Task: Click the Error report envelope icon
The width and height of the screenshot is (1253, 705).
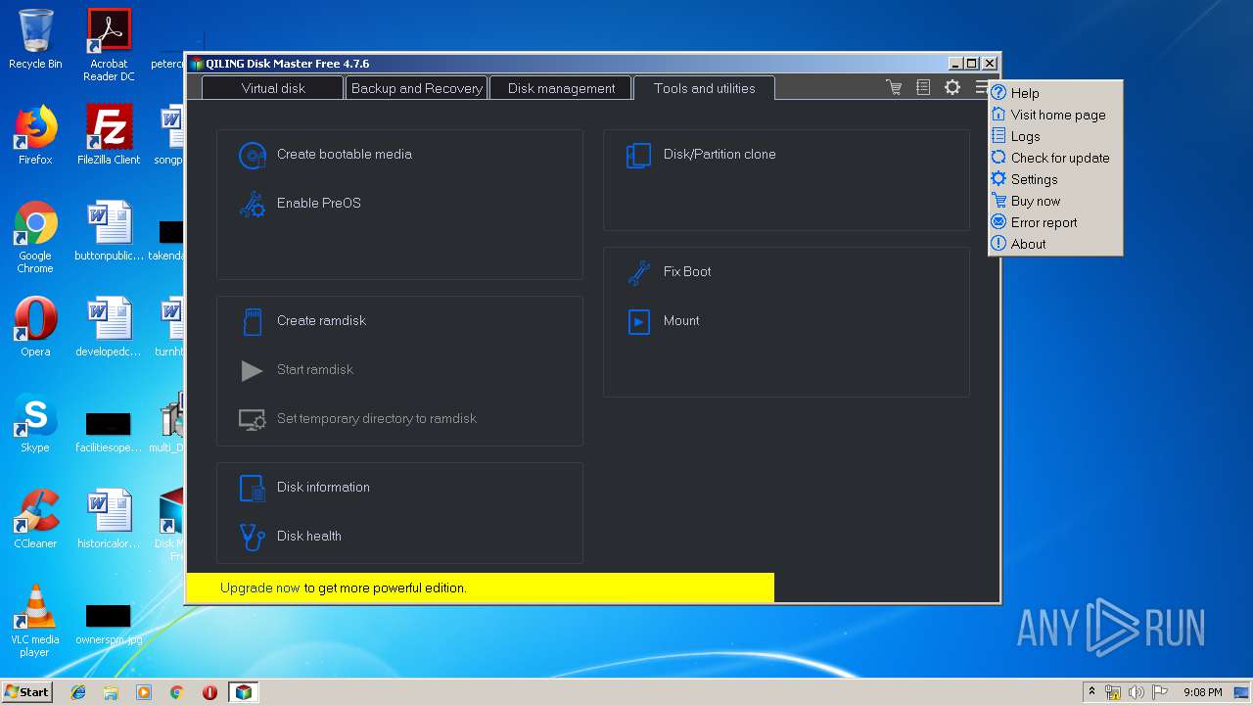Action: click(x=998, y=222)
